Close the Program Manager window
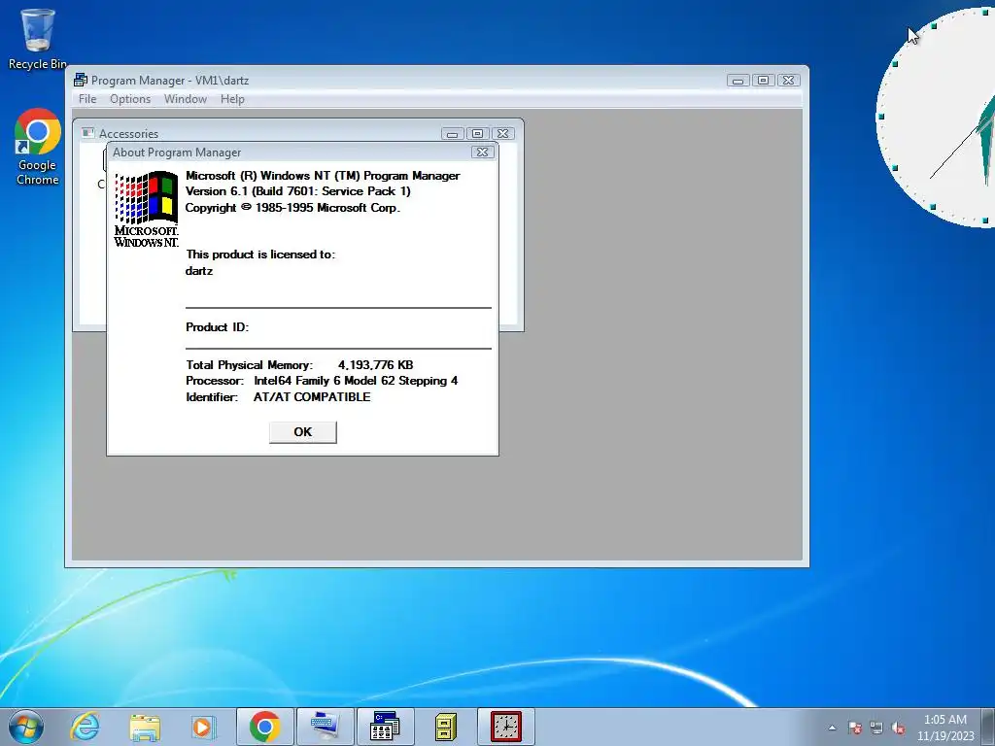 tap(788, 81)
